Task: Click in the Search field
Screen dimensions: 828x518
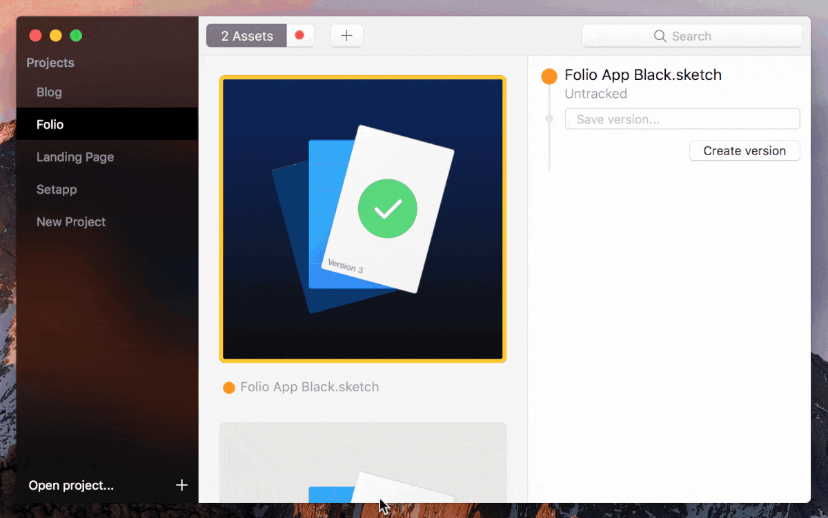Action: click(x=692, y=36)
